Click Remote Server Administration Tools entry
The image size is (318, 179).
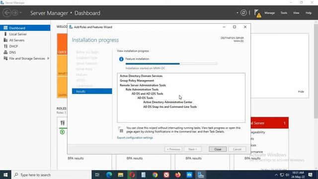click(x=143, y=85)
